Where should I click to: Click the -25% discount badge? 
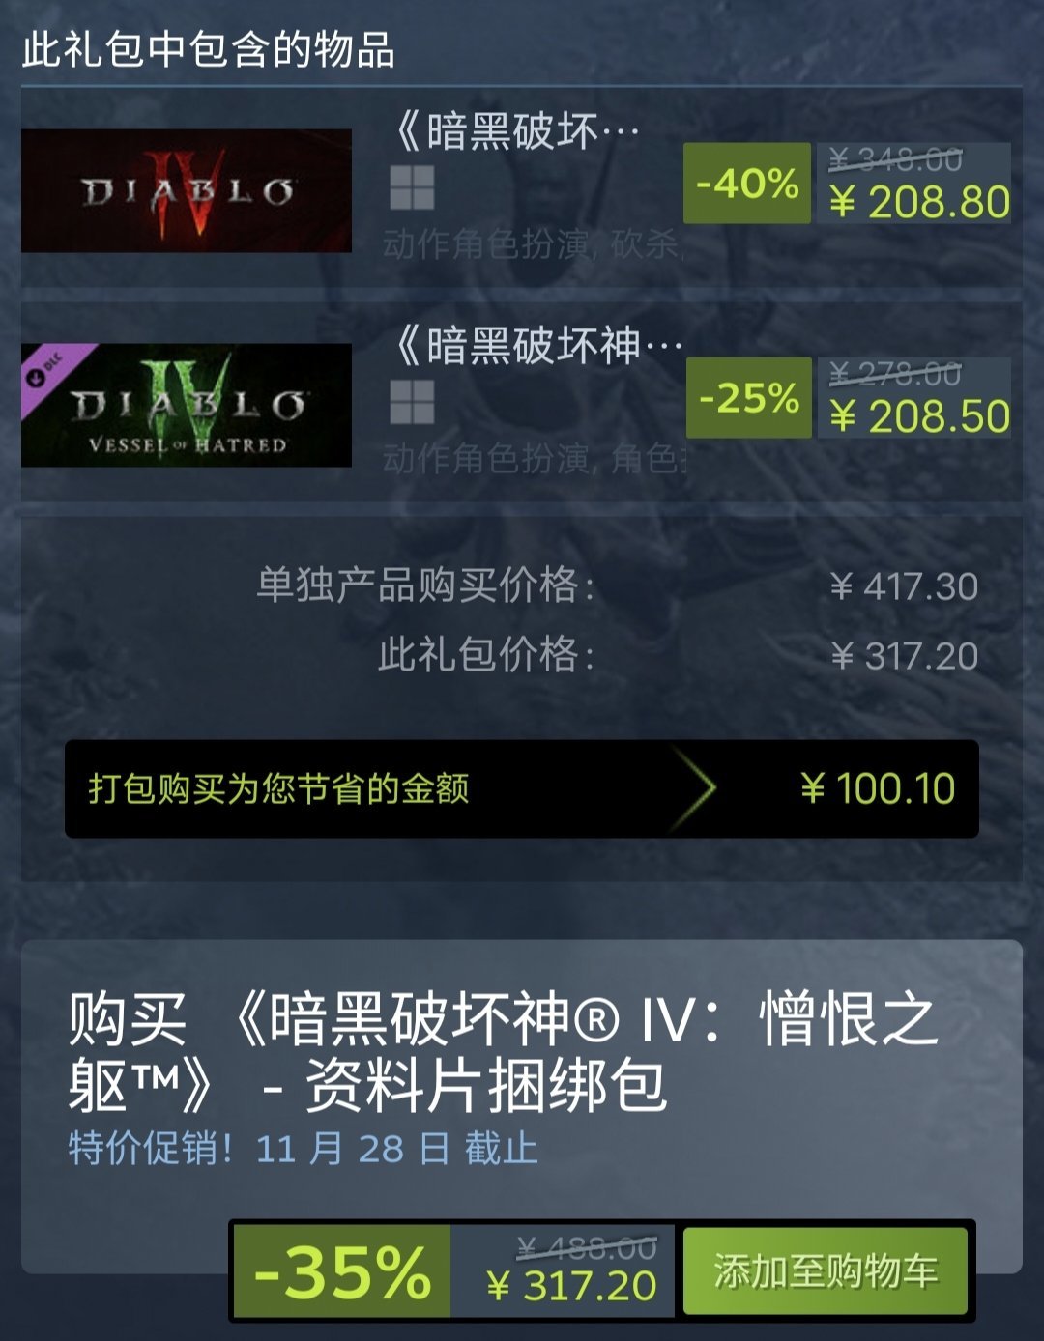click(749, 397)
